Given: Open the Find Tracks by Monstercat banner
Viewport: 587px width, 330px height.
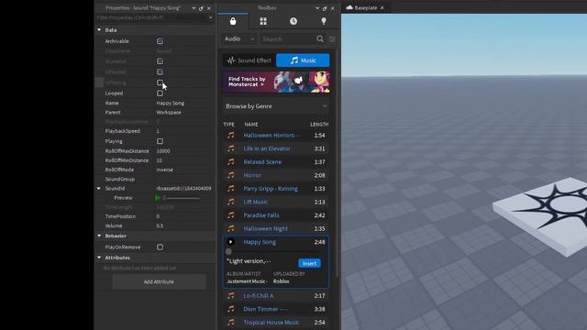Looking at the screenshot, I should coord(276,82).
